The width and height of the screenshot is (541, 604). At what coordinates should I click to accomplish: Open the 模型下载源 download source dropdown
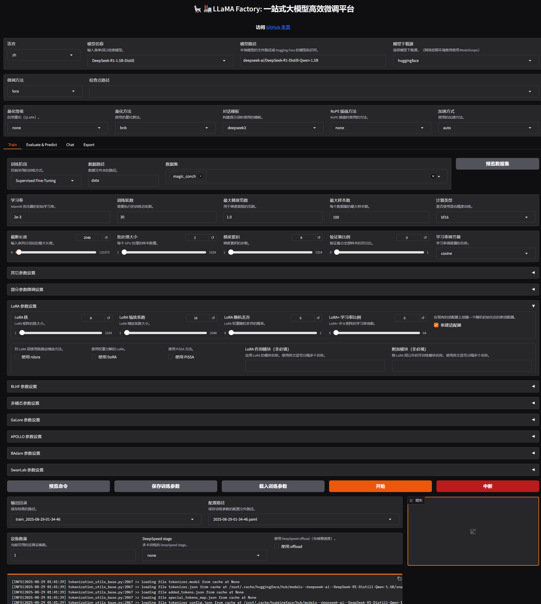point(465,60)
